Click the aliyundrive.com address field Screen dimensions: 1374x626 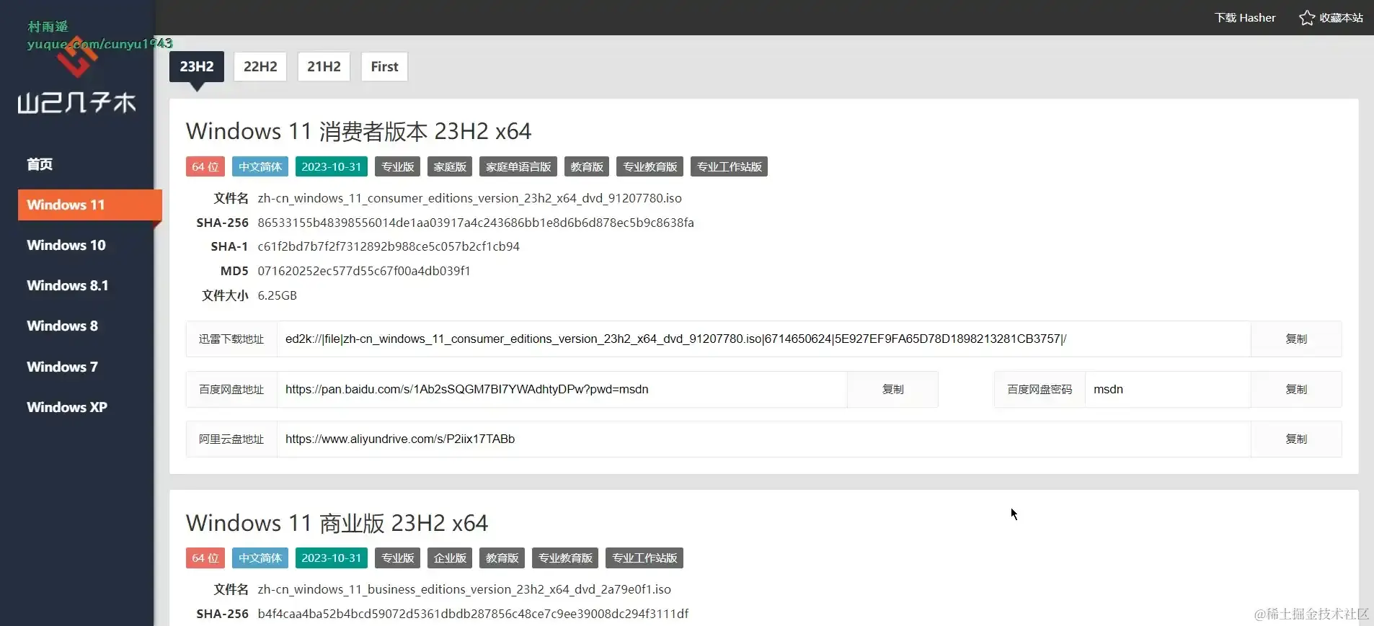[x=763, y=439]
